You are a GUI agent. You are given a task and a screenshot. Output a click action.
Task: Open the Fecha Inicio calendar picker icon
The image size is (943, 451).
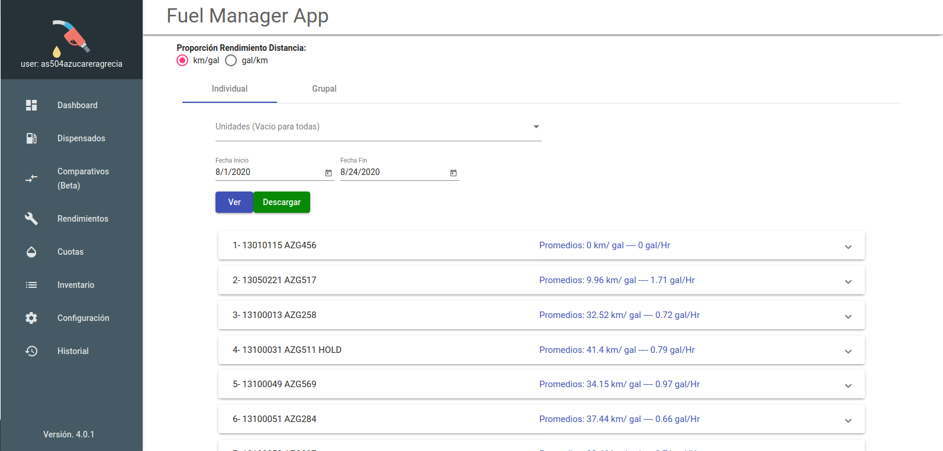(x=329, y=173)
